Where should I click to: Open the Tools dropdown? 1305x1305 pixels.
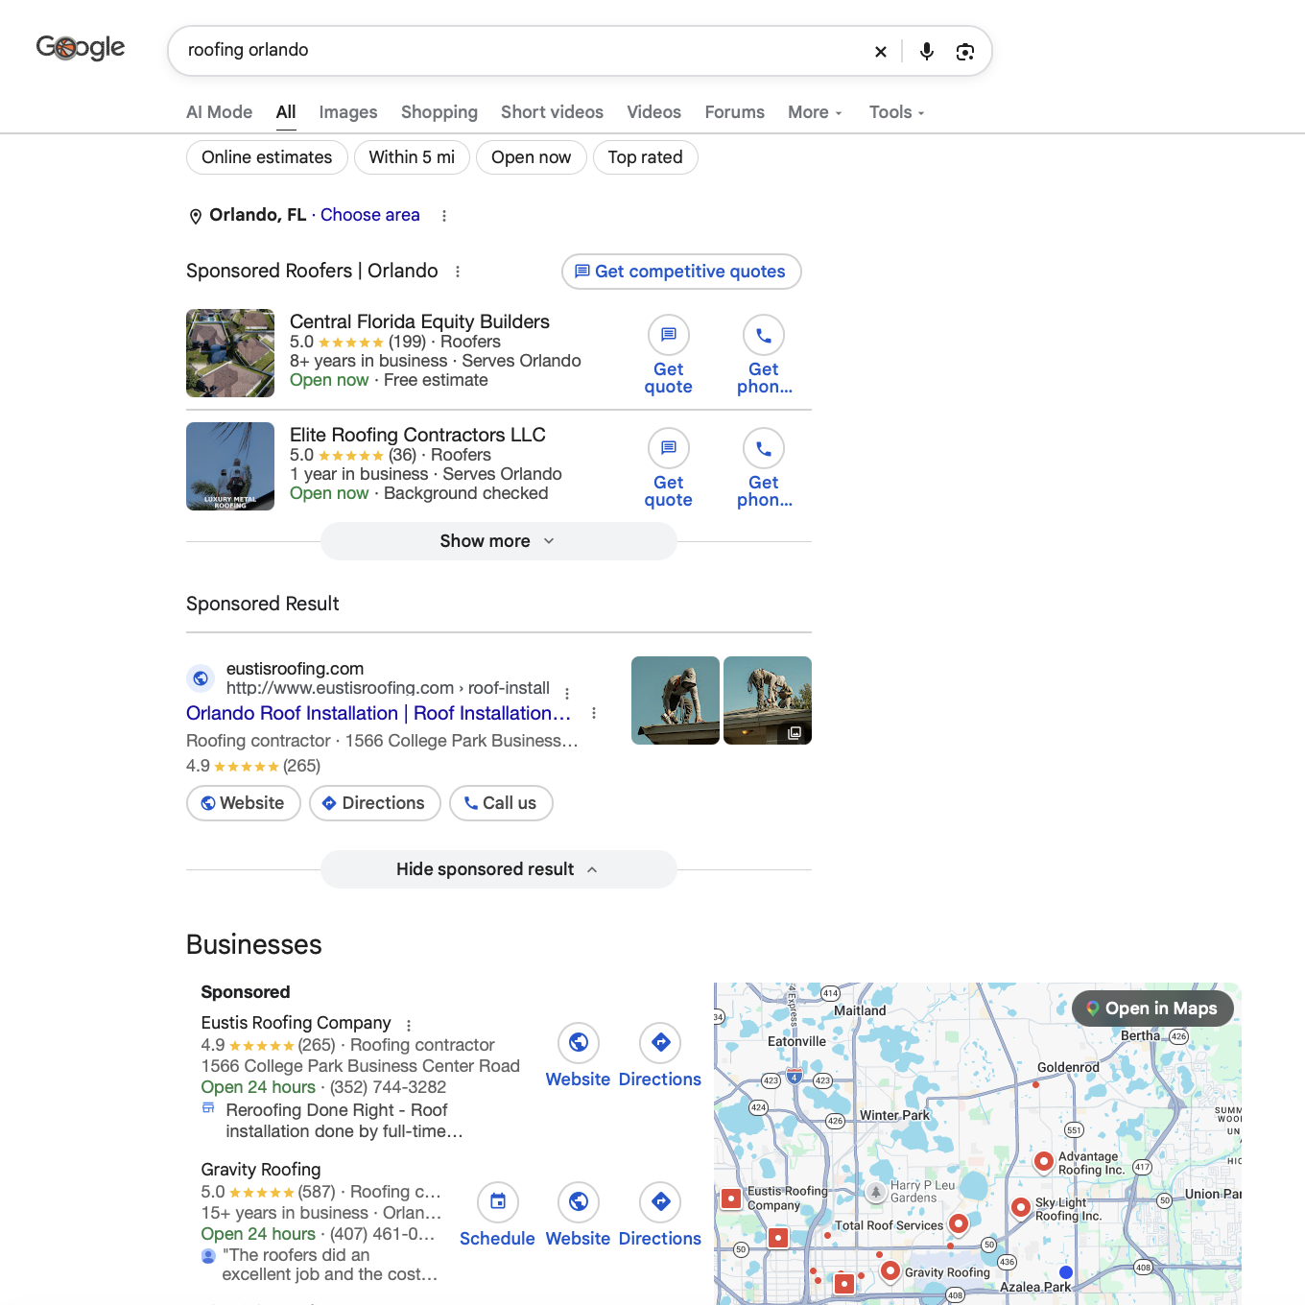click(x=896, y=112)
